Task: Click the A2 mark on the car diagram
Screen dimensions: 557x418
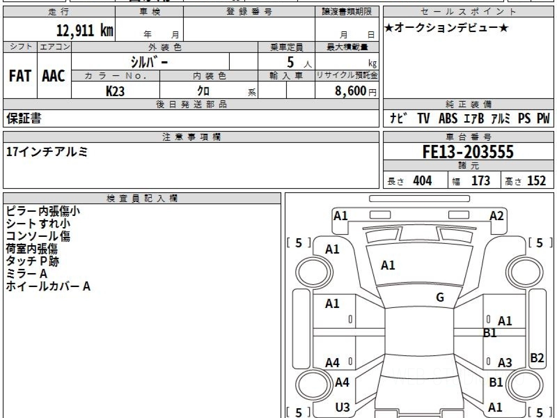Action: point(497,216)
